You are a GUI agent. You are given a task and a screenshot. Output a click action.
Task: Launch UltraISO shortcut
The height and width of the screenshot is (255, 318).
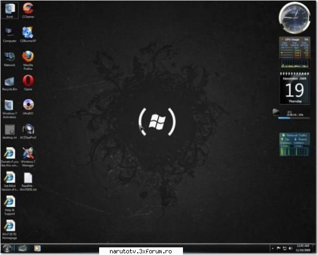(x=28, y=107)
